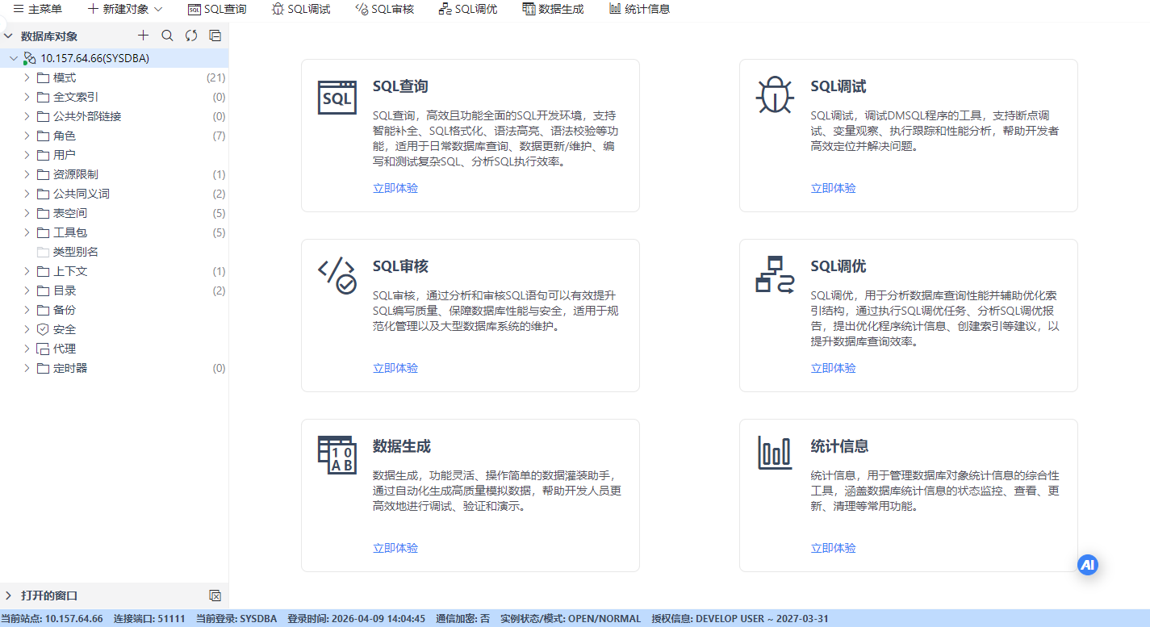Expand the 用户 tree node
Screen dimensions: 1150x627
click(27, 155)
